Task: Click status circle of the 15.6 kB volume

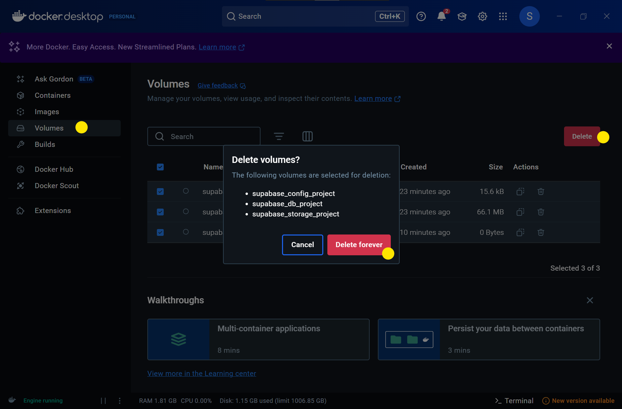Action: click(x=186, y=191)
